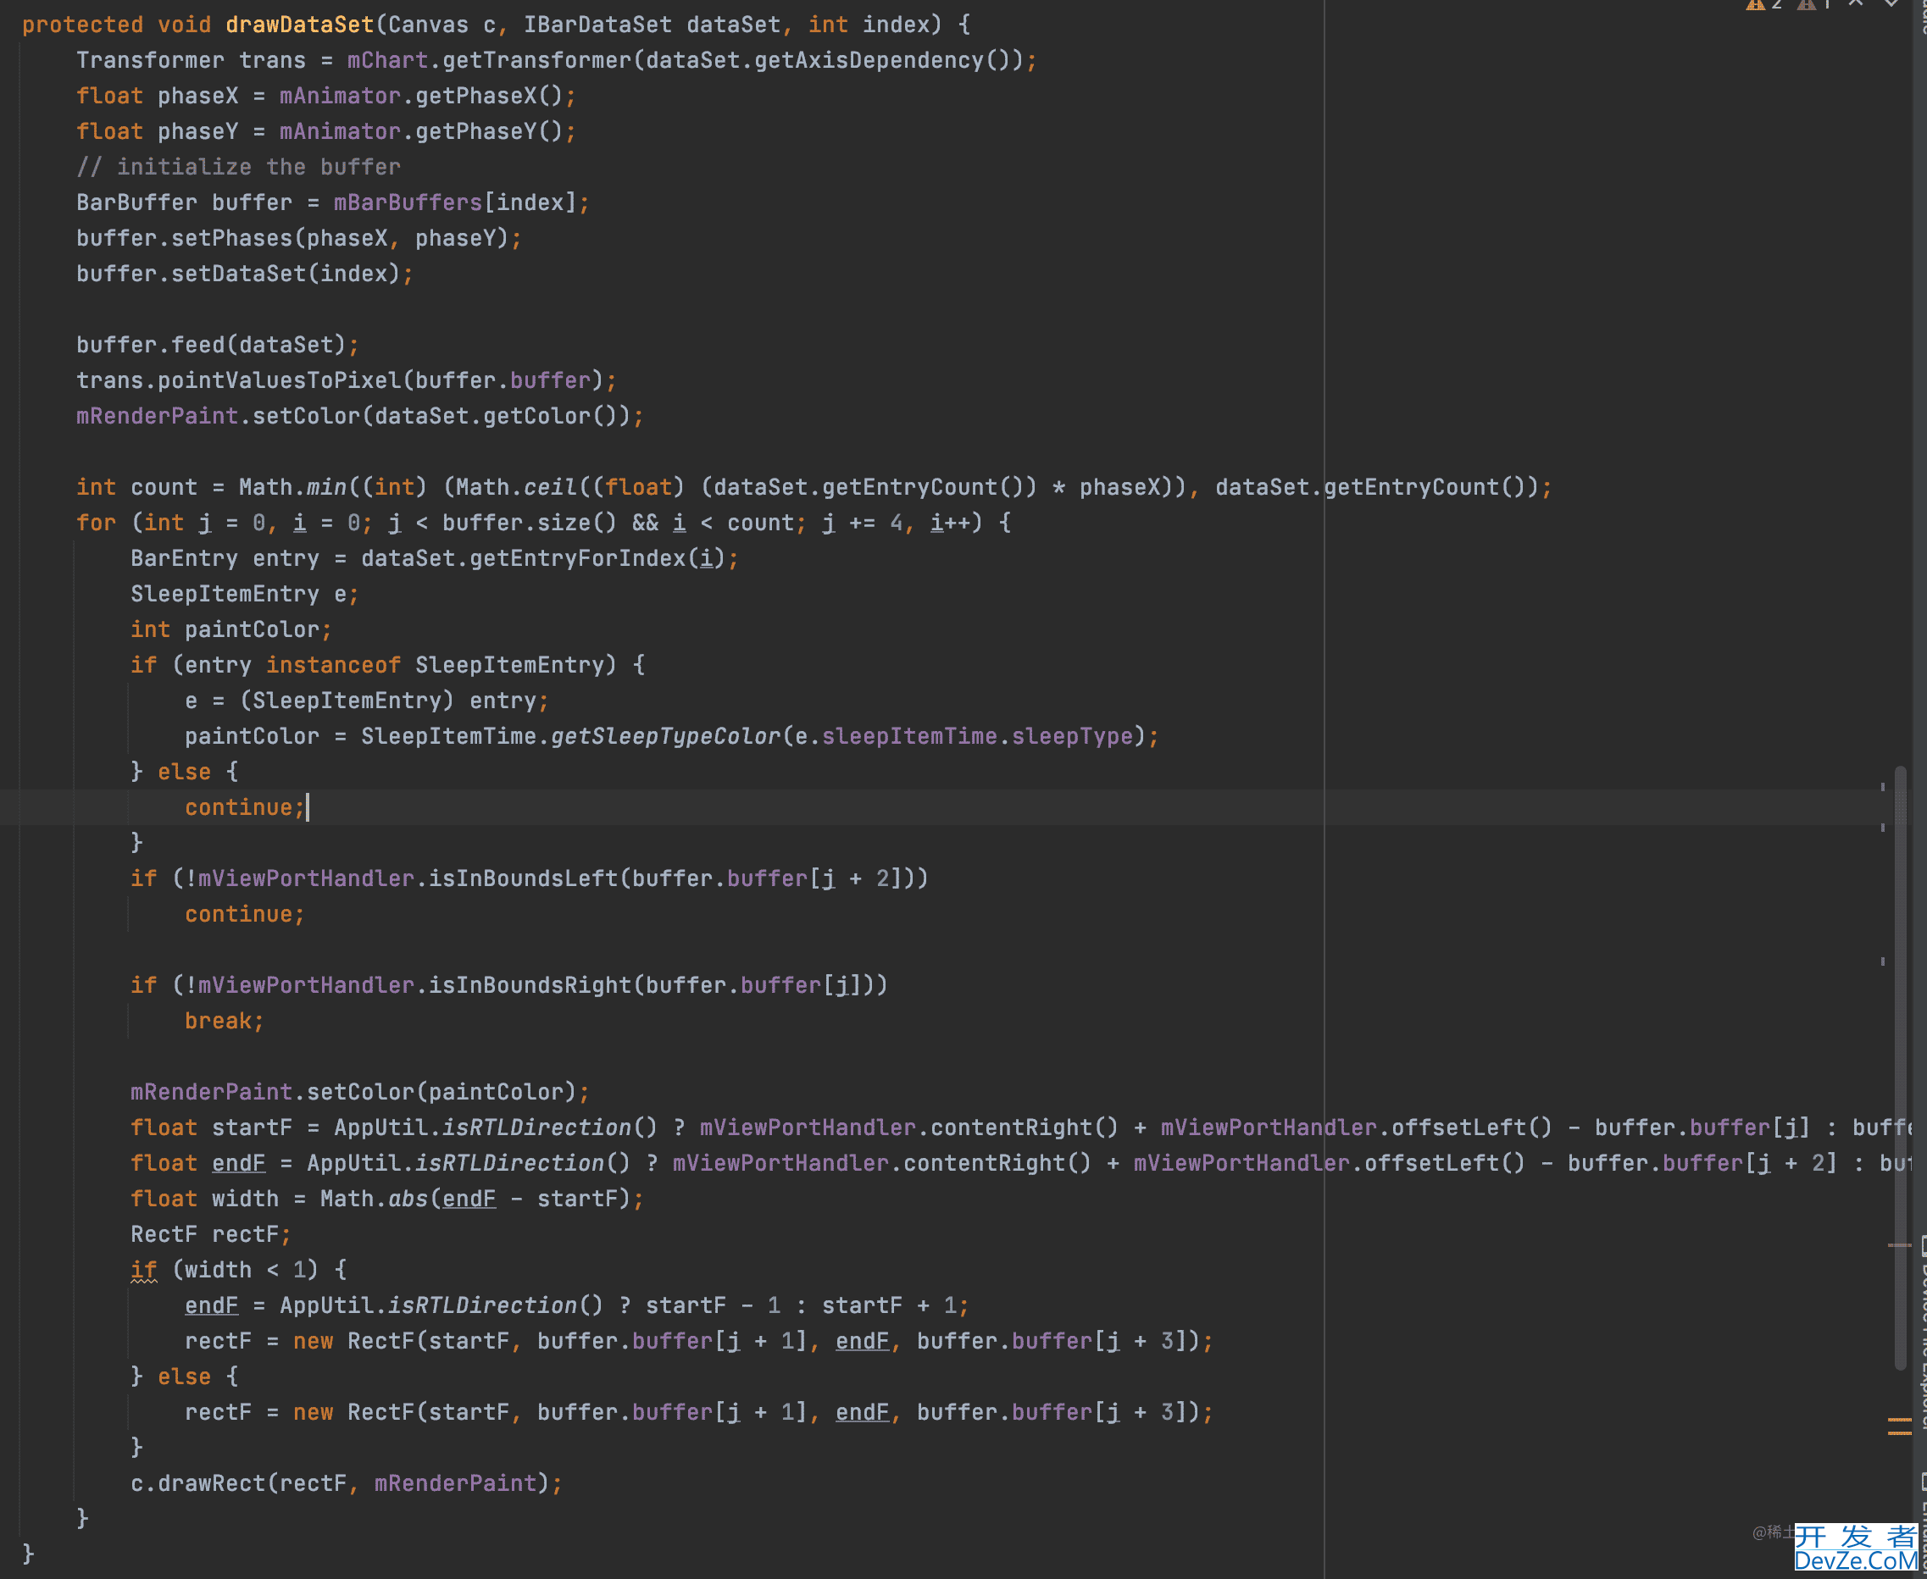Click endF in 'float endF' declaration
This screenshot has height=1579, width=1927.
[238, 1162]
